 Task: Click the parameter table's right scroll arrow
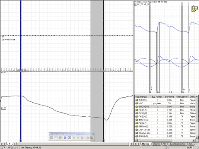coord(194,140)
